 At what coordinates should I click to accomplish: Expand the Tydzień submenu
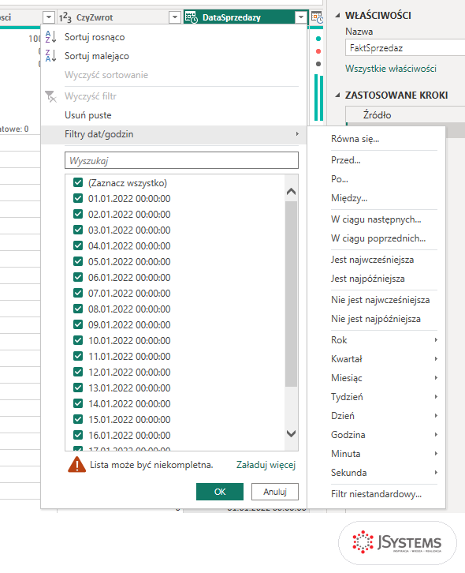(x=384, y=397)
